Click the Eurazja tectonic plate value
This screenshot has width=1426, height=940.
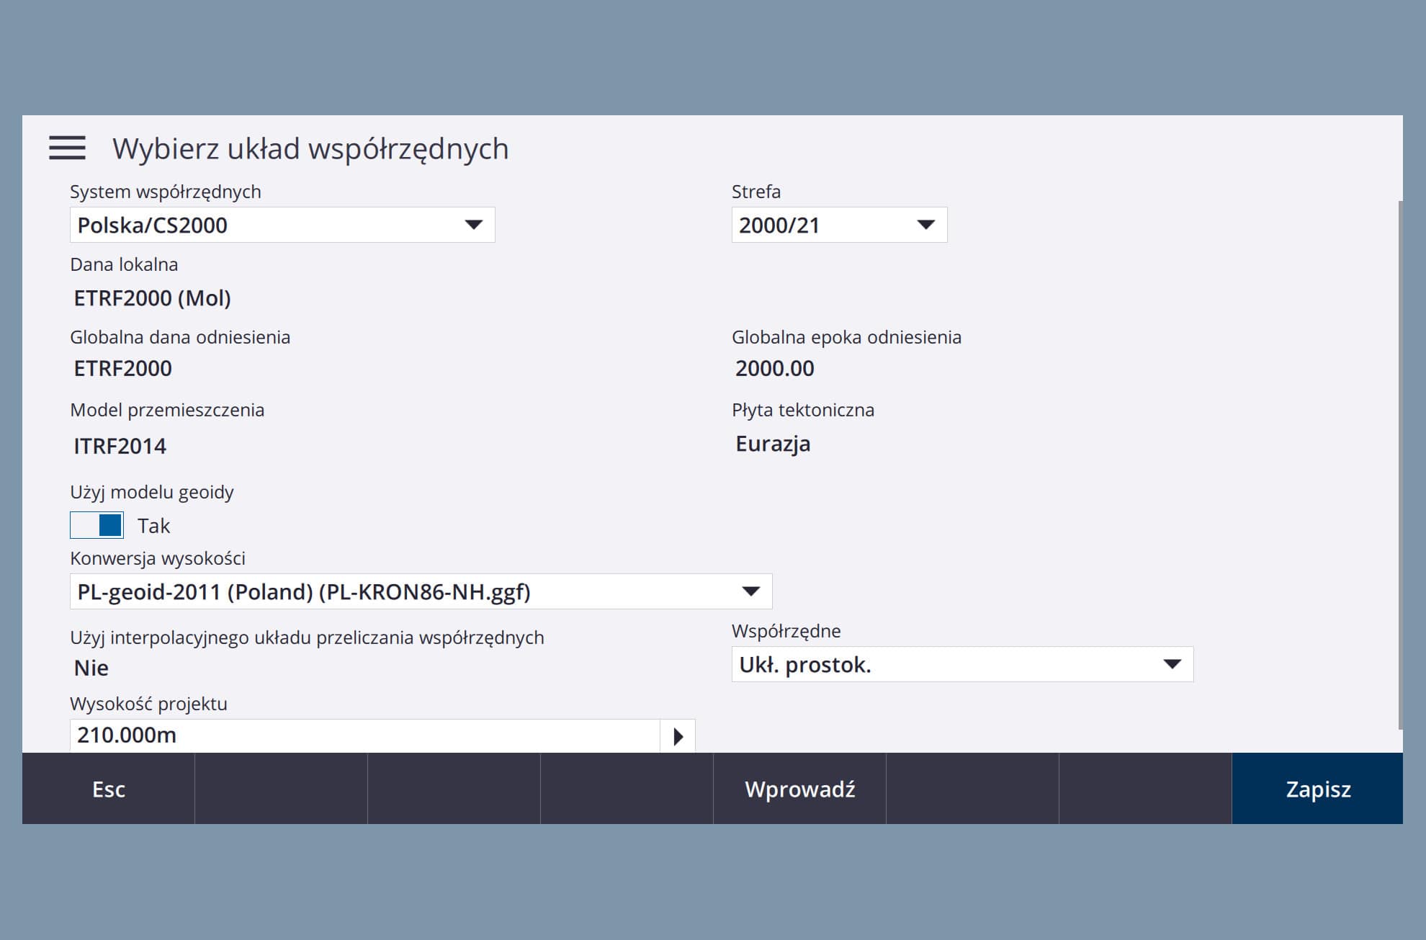pos(773,444)
